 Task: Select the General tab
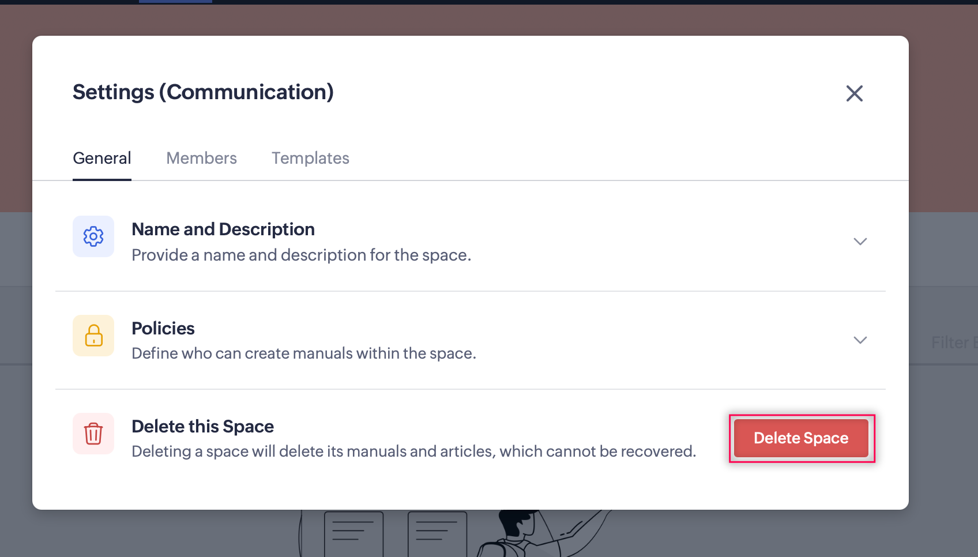[102, 158]
